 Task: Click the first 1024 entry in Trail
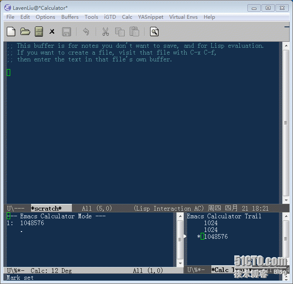tap(211, 223)
